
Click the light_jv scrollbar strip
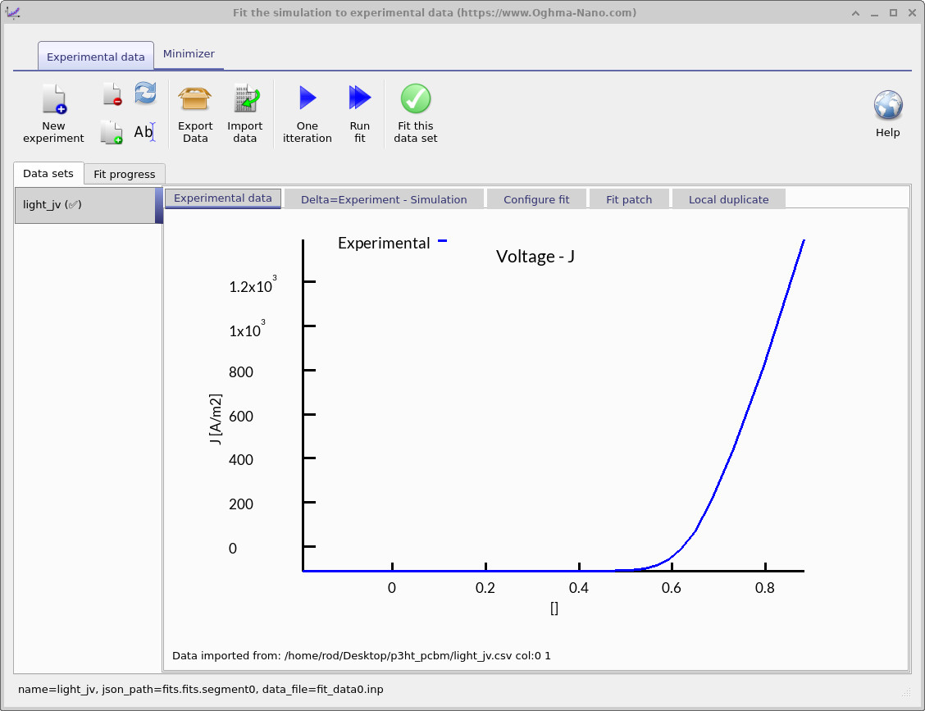158,205
